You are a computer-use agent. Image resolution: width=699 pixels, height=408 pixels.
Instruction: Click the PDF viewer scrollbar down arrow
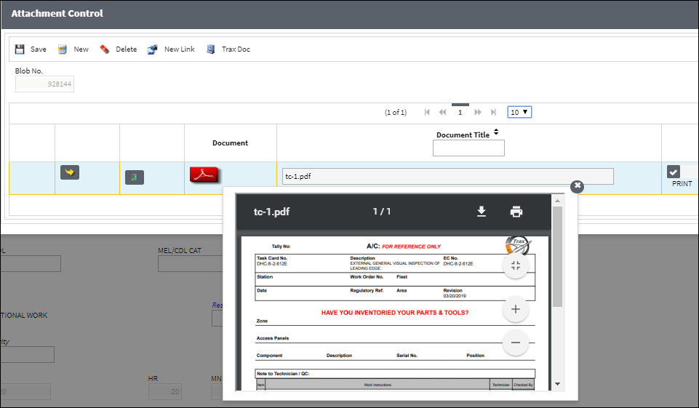[557, 384]
